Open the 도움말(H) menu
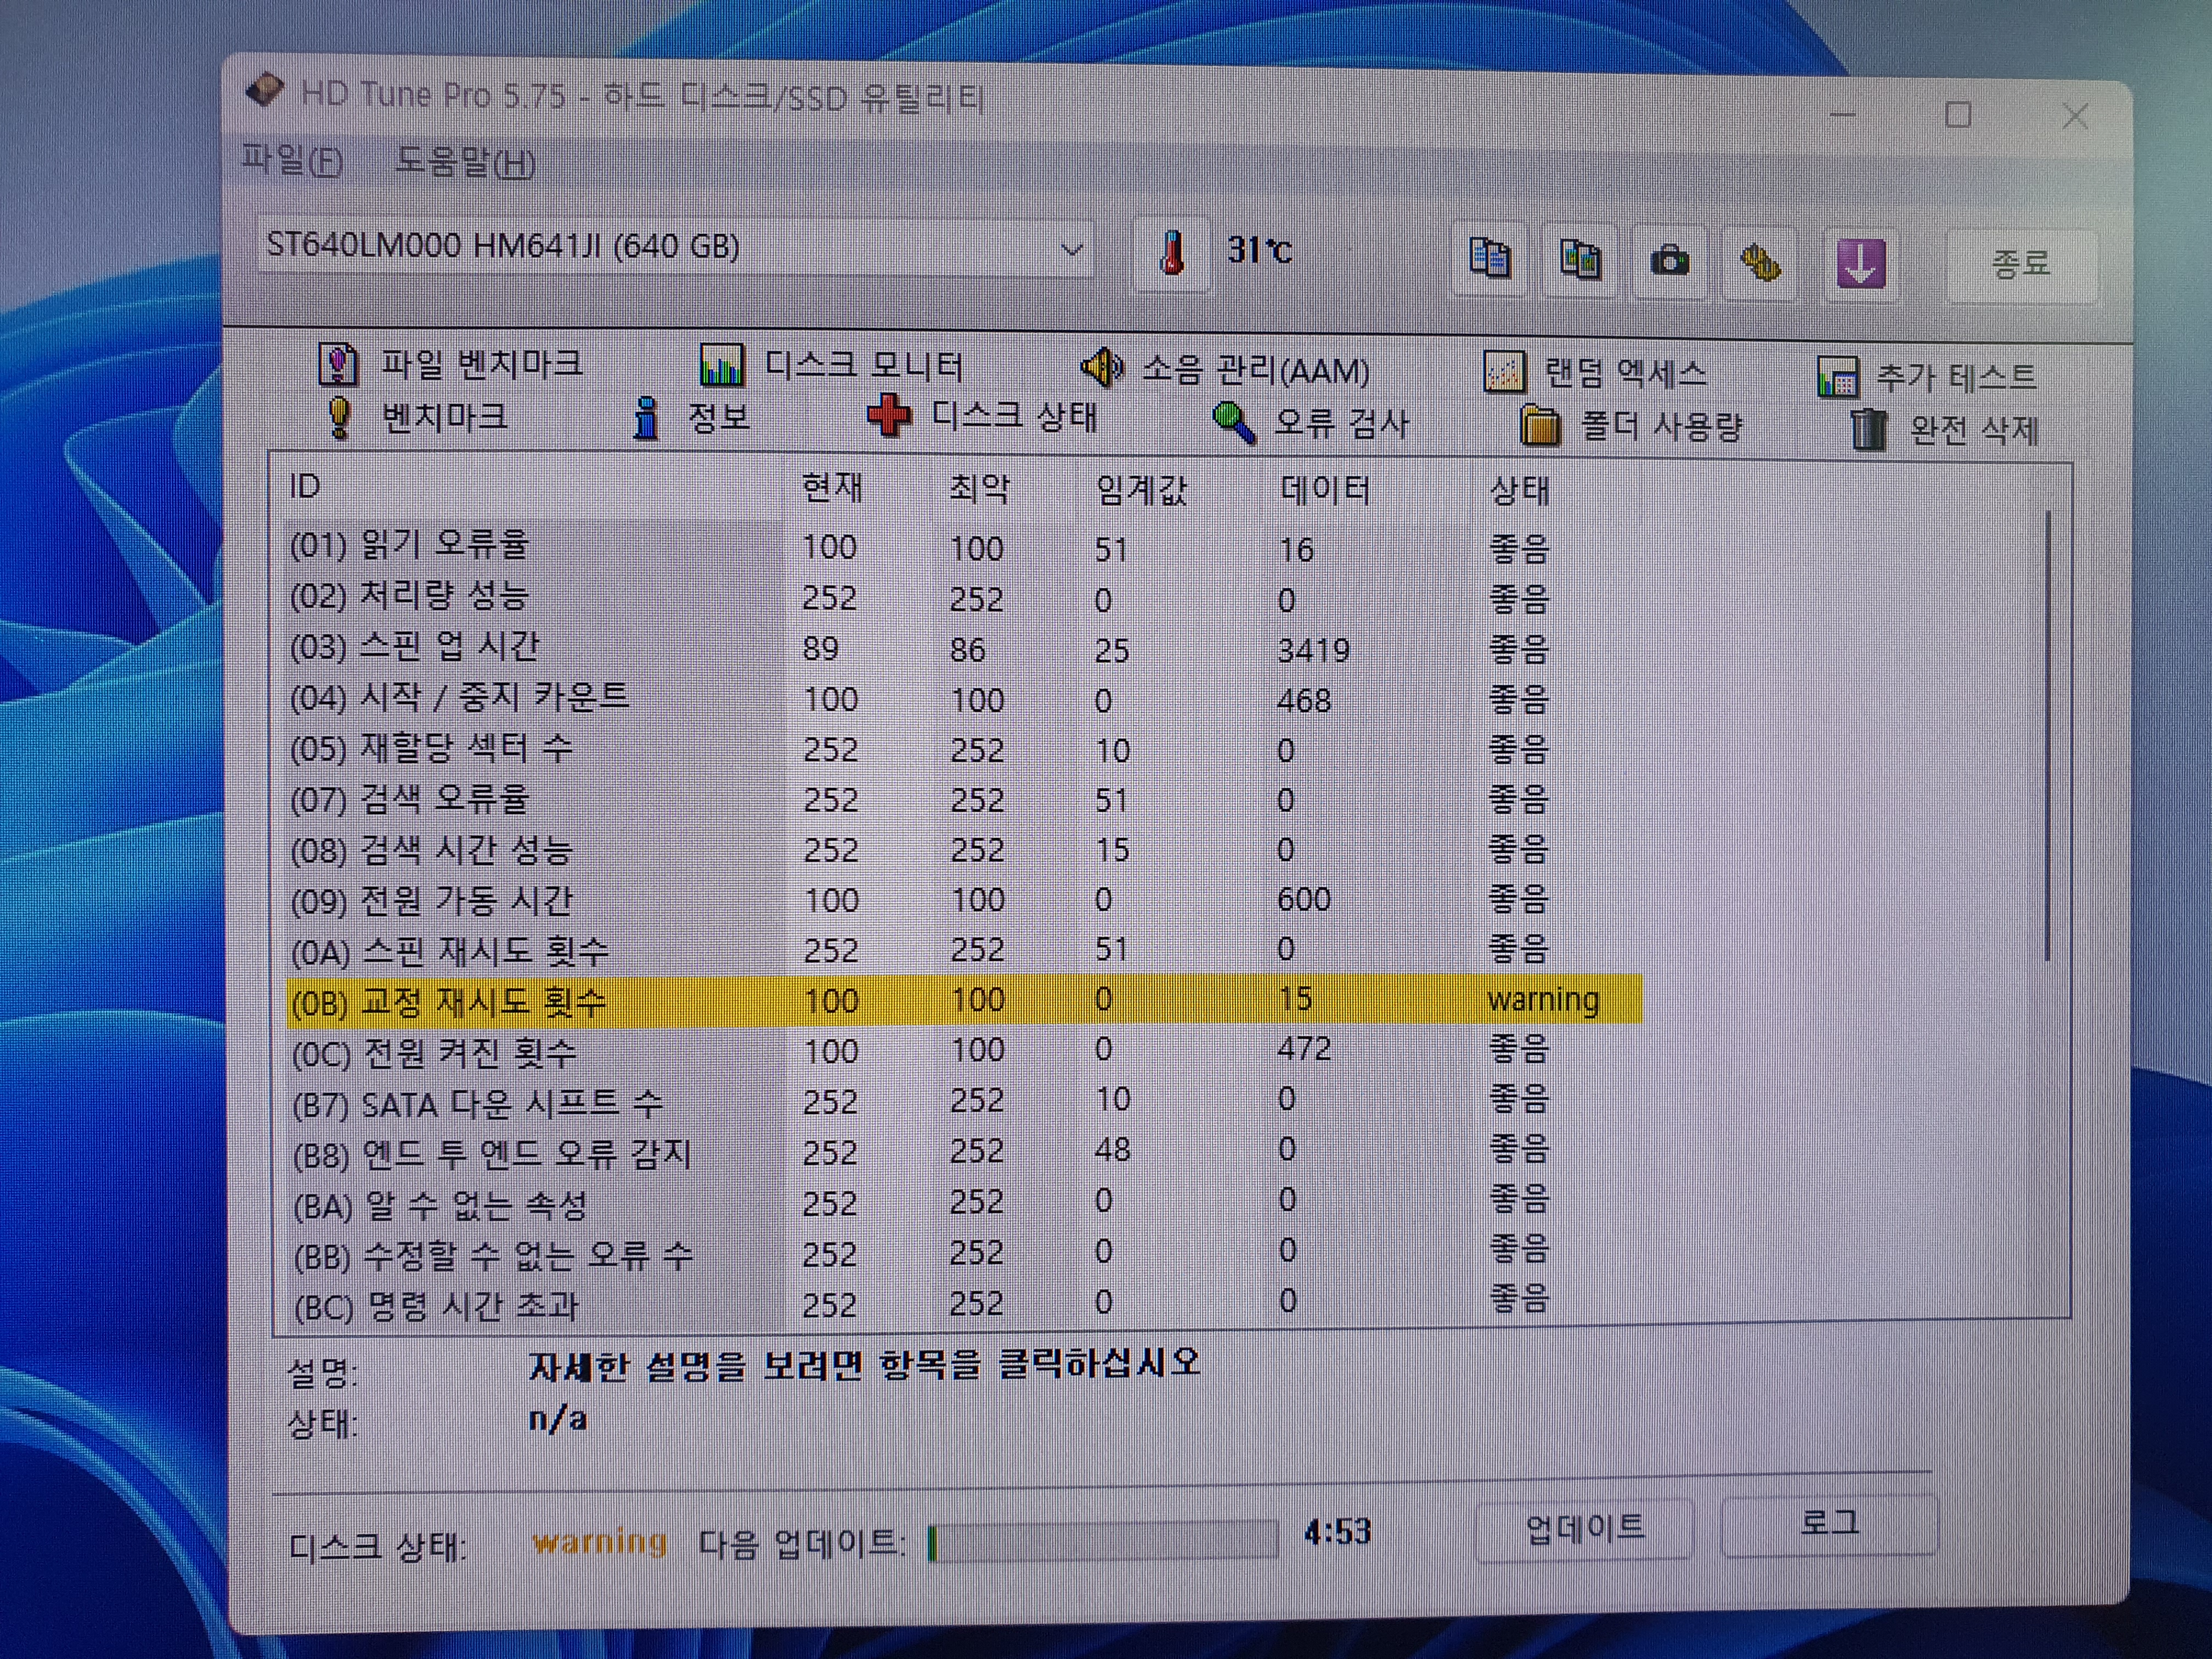2212x1659 pixels. point(465,161)
